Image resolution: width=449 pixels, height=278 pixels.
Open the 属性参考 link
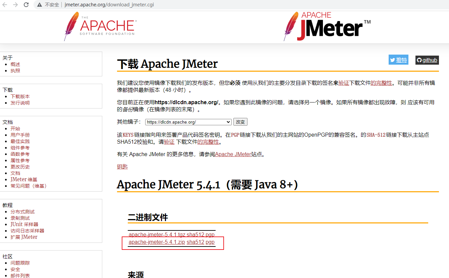tap(20, 160)
